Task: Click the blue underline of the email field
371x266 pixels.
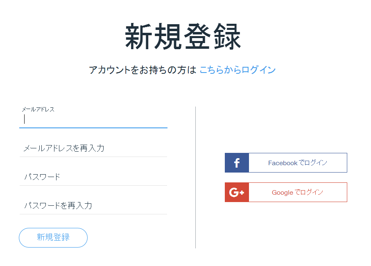Action: point(93,127)
